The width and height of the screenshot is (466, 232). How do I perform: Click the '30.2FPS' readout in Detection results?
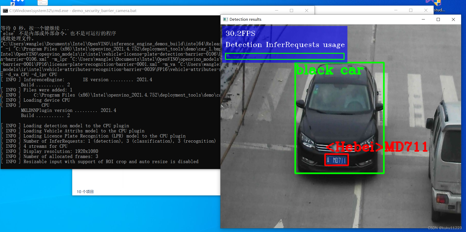(x=240, y=33)
